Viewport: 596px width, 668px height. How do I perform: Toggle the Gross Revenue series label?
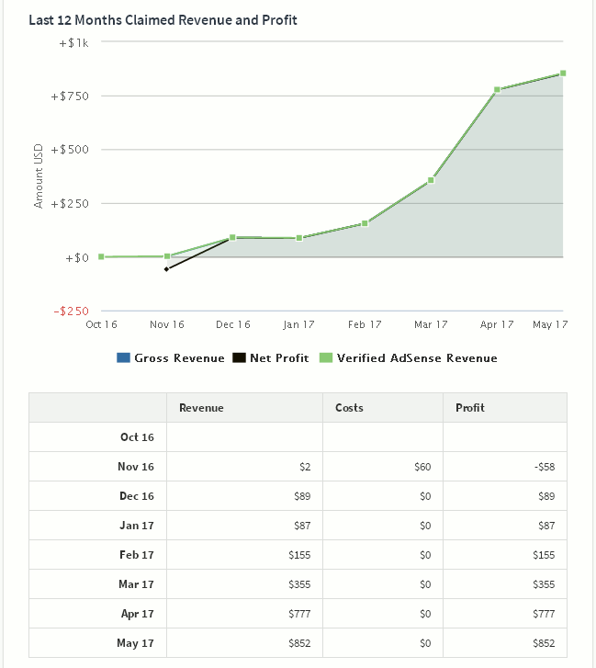(x=179, y=358)
